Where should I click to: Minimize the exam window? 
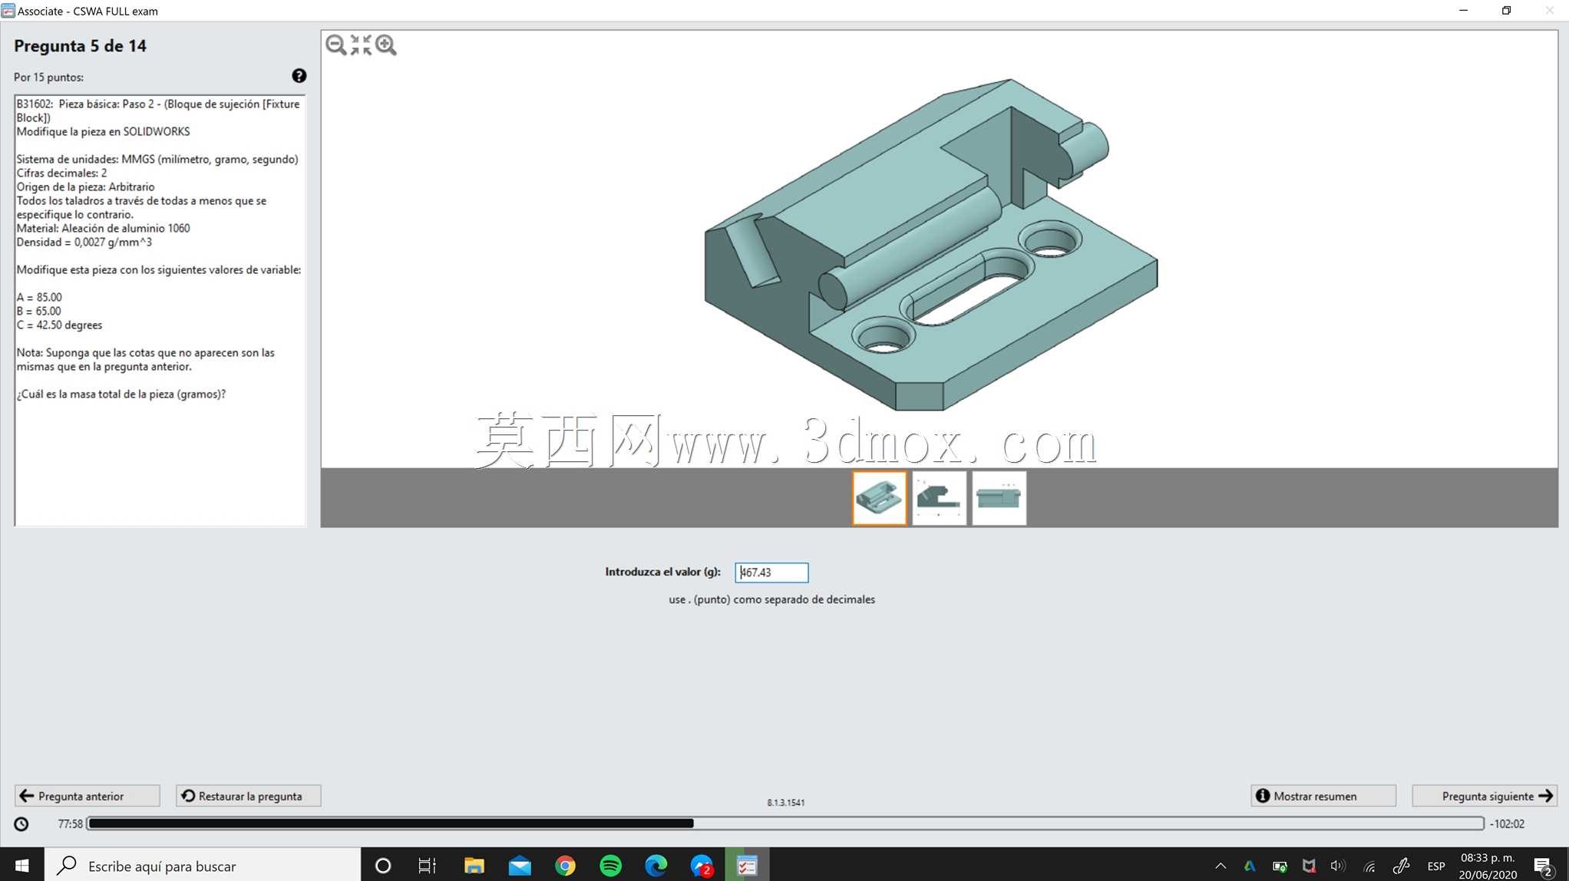1463,11
